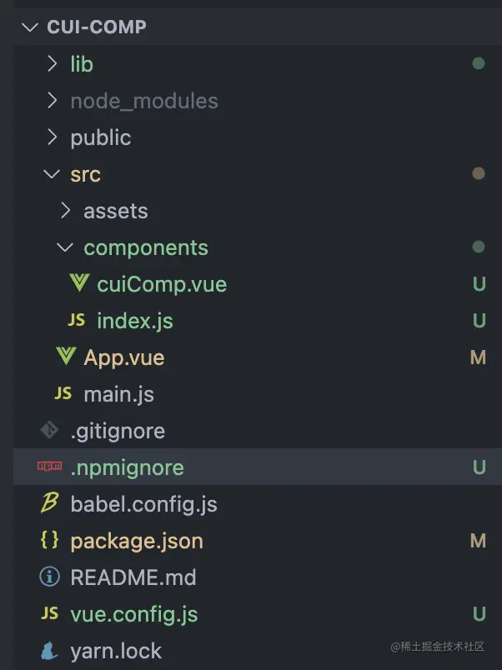Collapse the src folder chevron

click(52, 174)
